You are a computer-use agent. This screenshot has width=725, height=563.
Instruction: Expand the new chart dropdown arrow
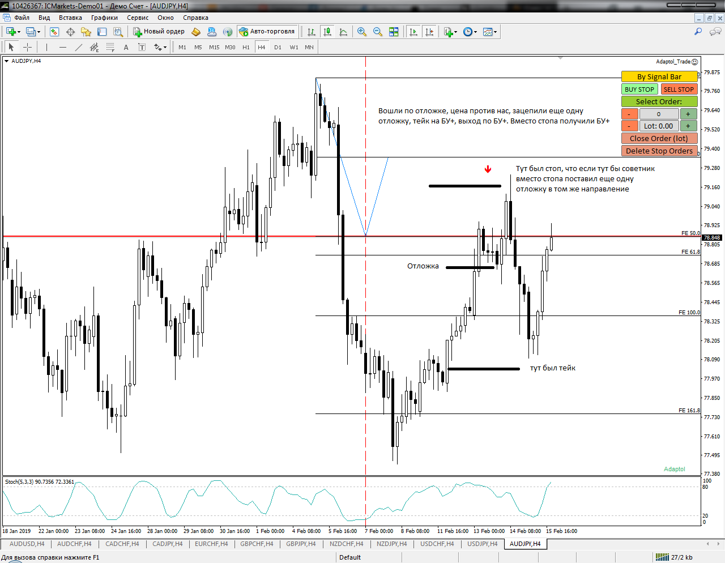click(x=19, y=32)
